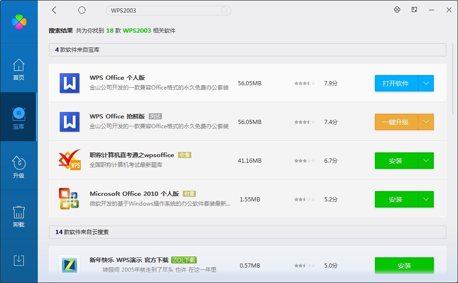
Task: Click star rating of WPS Office 个人版
Action: pos(305,83)
